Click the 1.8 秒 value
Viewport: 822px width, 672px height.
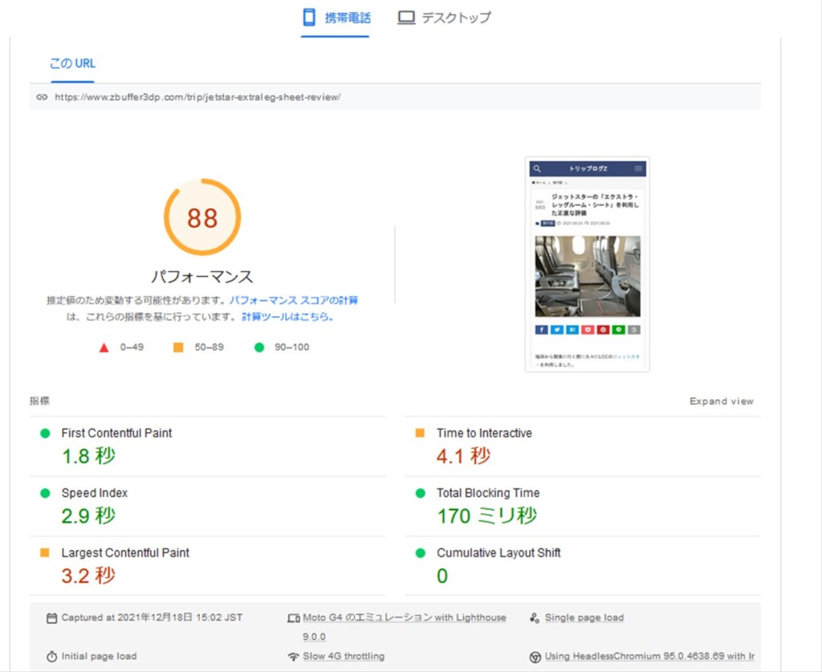88,456
